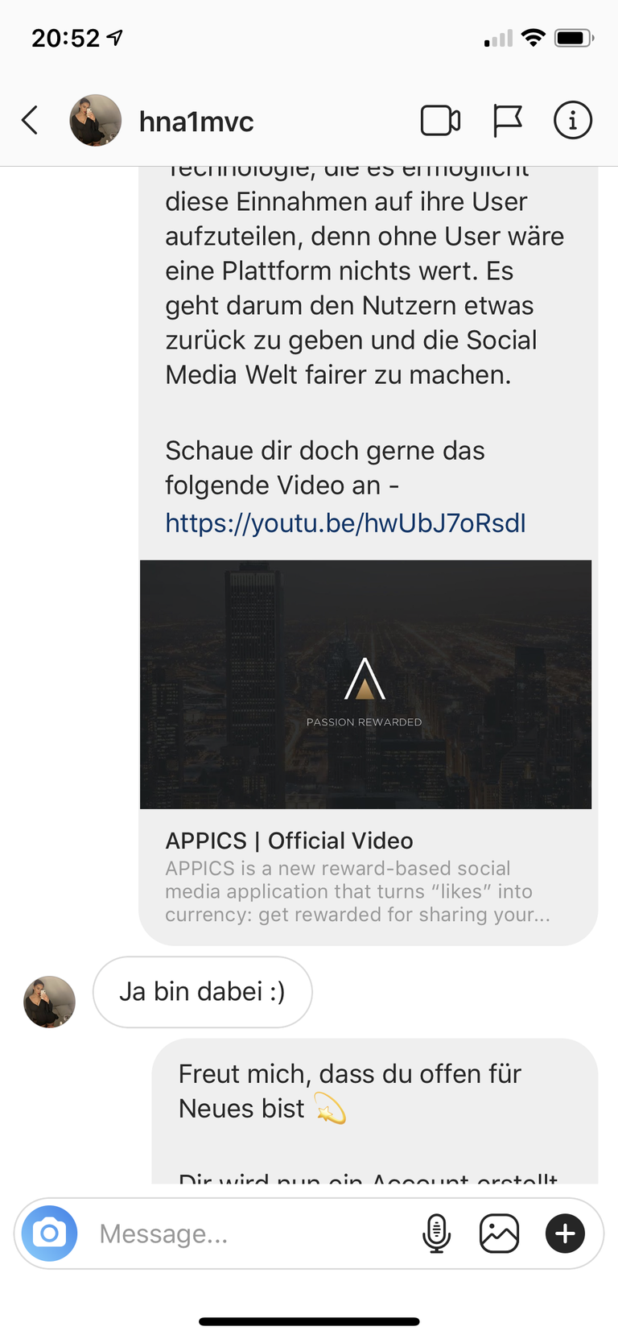Open the youtu.be/hwUbJ7oRsdI link

pos(345,523)
